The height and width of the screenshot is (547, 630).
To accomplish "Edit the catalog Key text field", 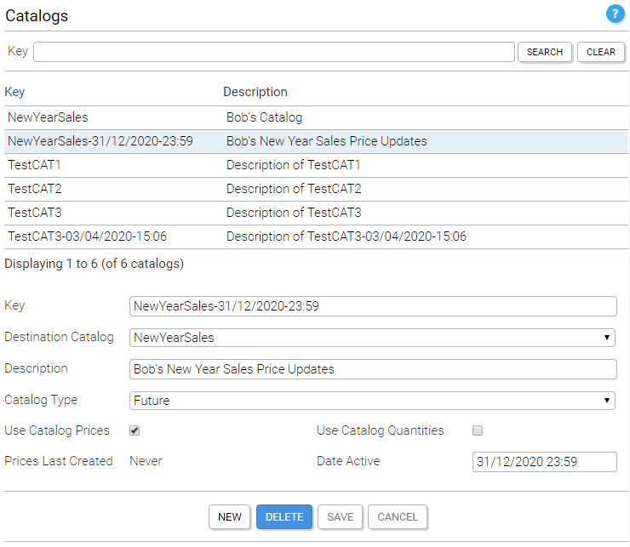I will pos(372,306).
